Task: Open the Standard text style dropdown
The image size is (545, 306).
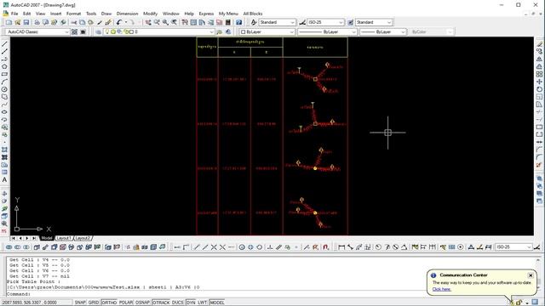Action: [x=277, y=22]
